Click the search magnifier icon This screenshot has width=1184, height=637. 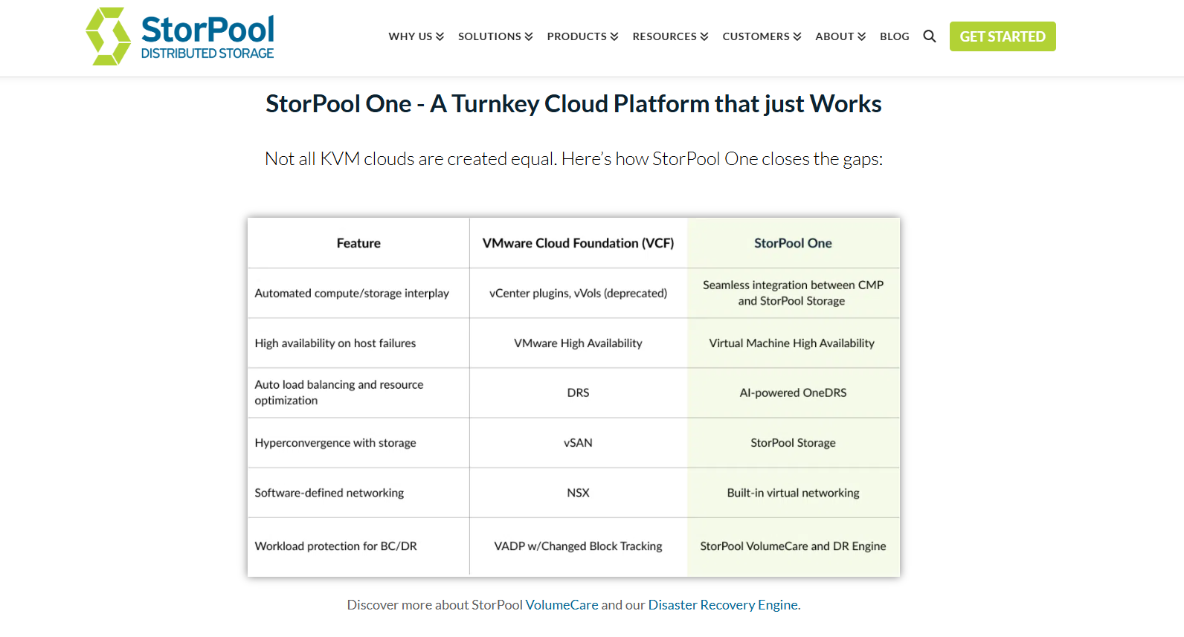[929, 36]
